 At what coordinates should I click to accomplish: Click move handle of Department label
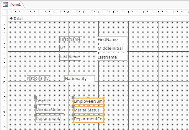pyautogui.click(x=35, y=115)
